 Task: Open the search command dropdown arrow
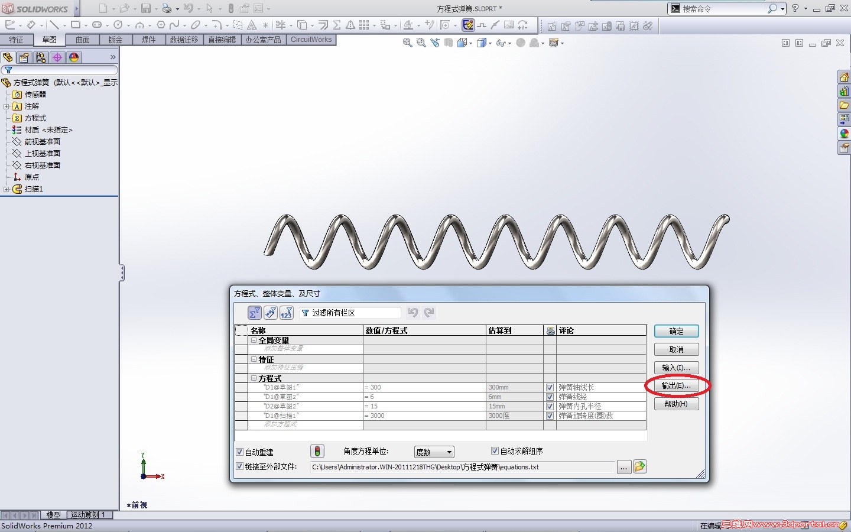click(783, 8)
